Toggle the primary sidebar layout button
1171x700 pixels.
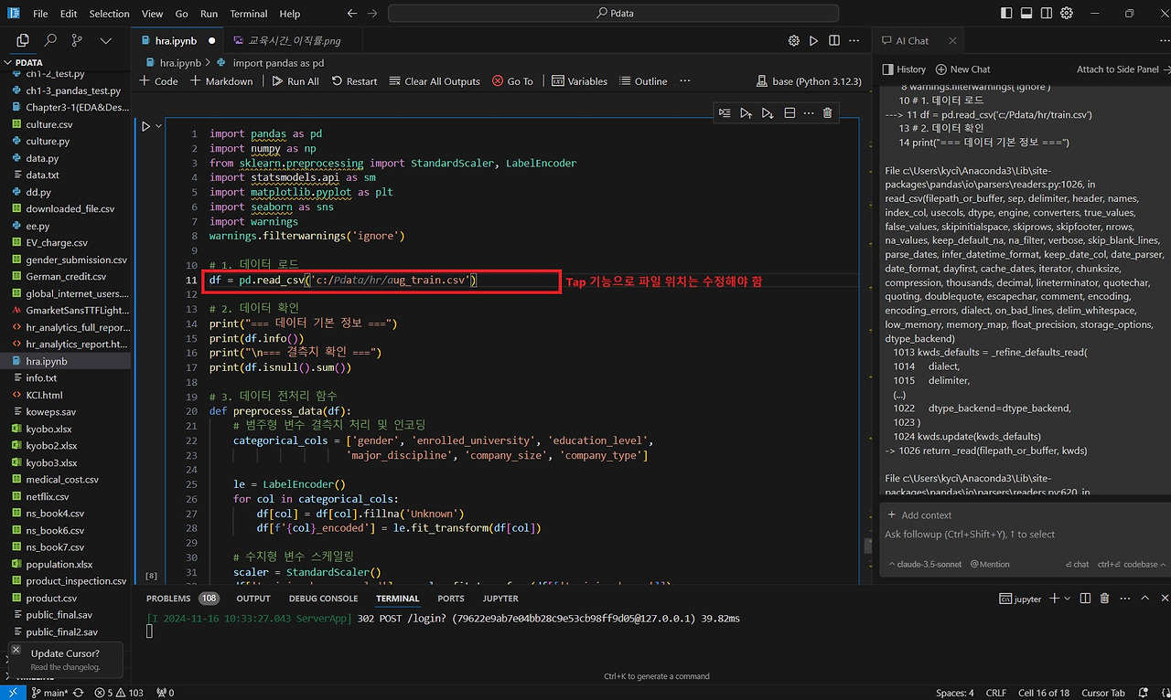pyautogui.click(x=1006, y=14)
